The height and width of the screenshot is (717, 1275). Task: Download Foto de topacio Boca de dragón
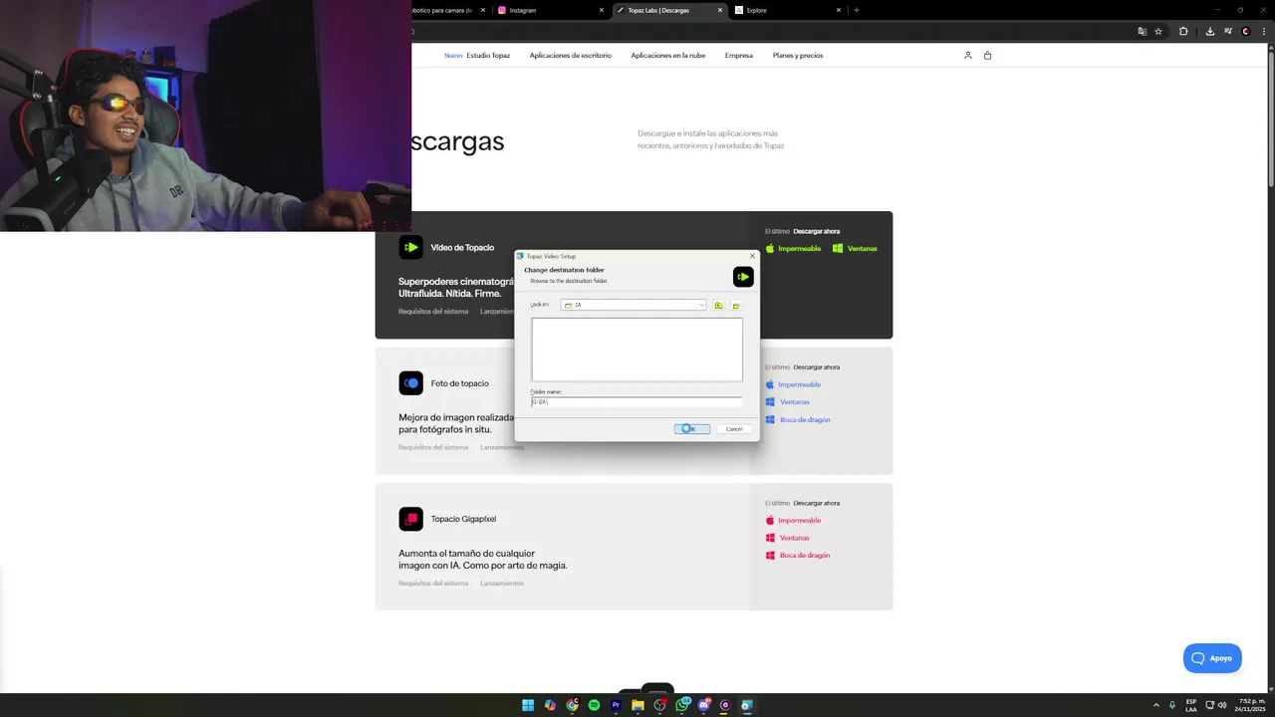(797, 420)
